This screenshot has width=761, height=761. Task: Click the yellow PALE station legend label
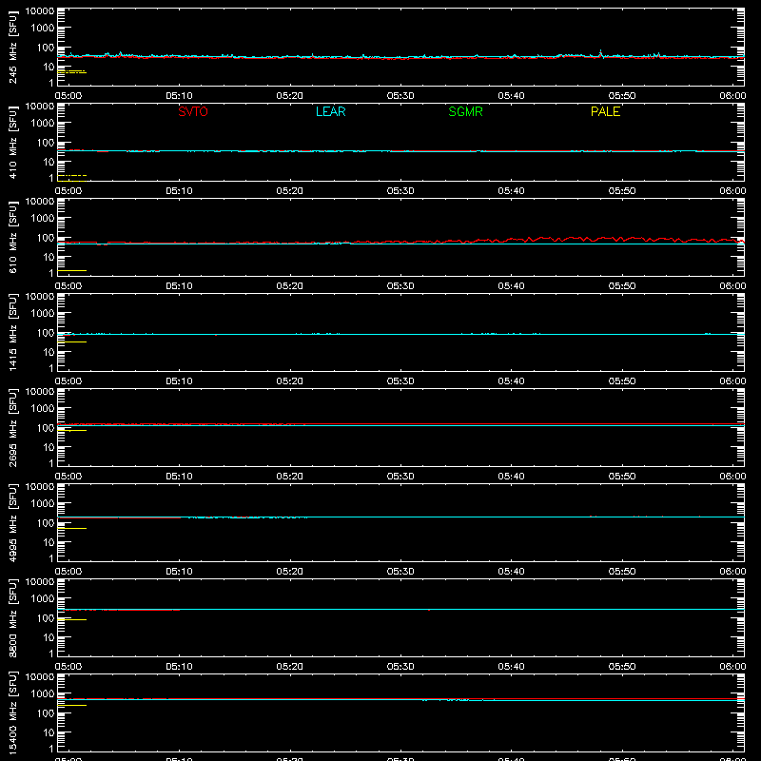[605, 111]
